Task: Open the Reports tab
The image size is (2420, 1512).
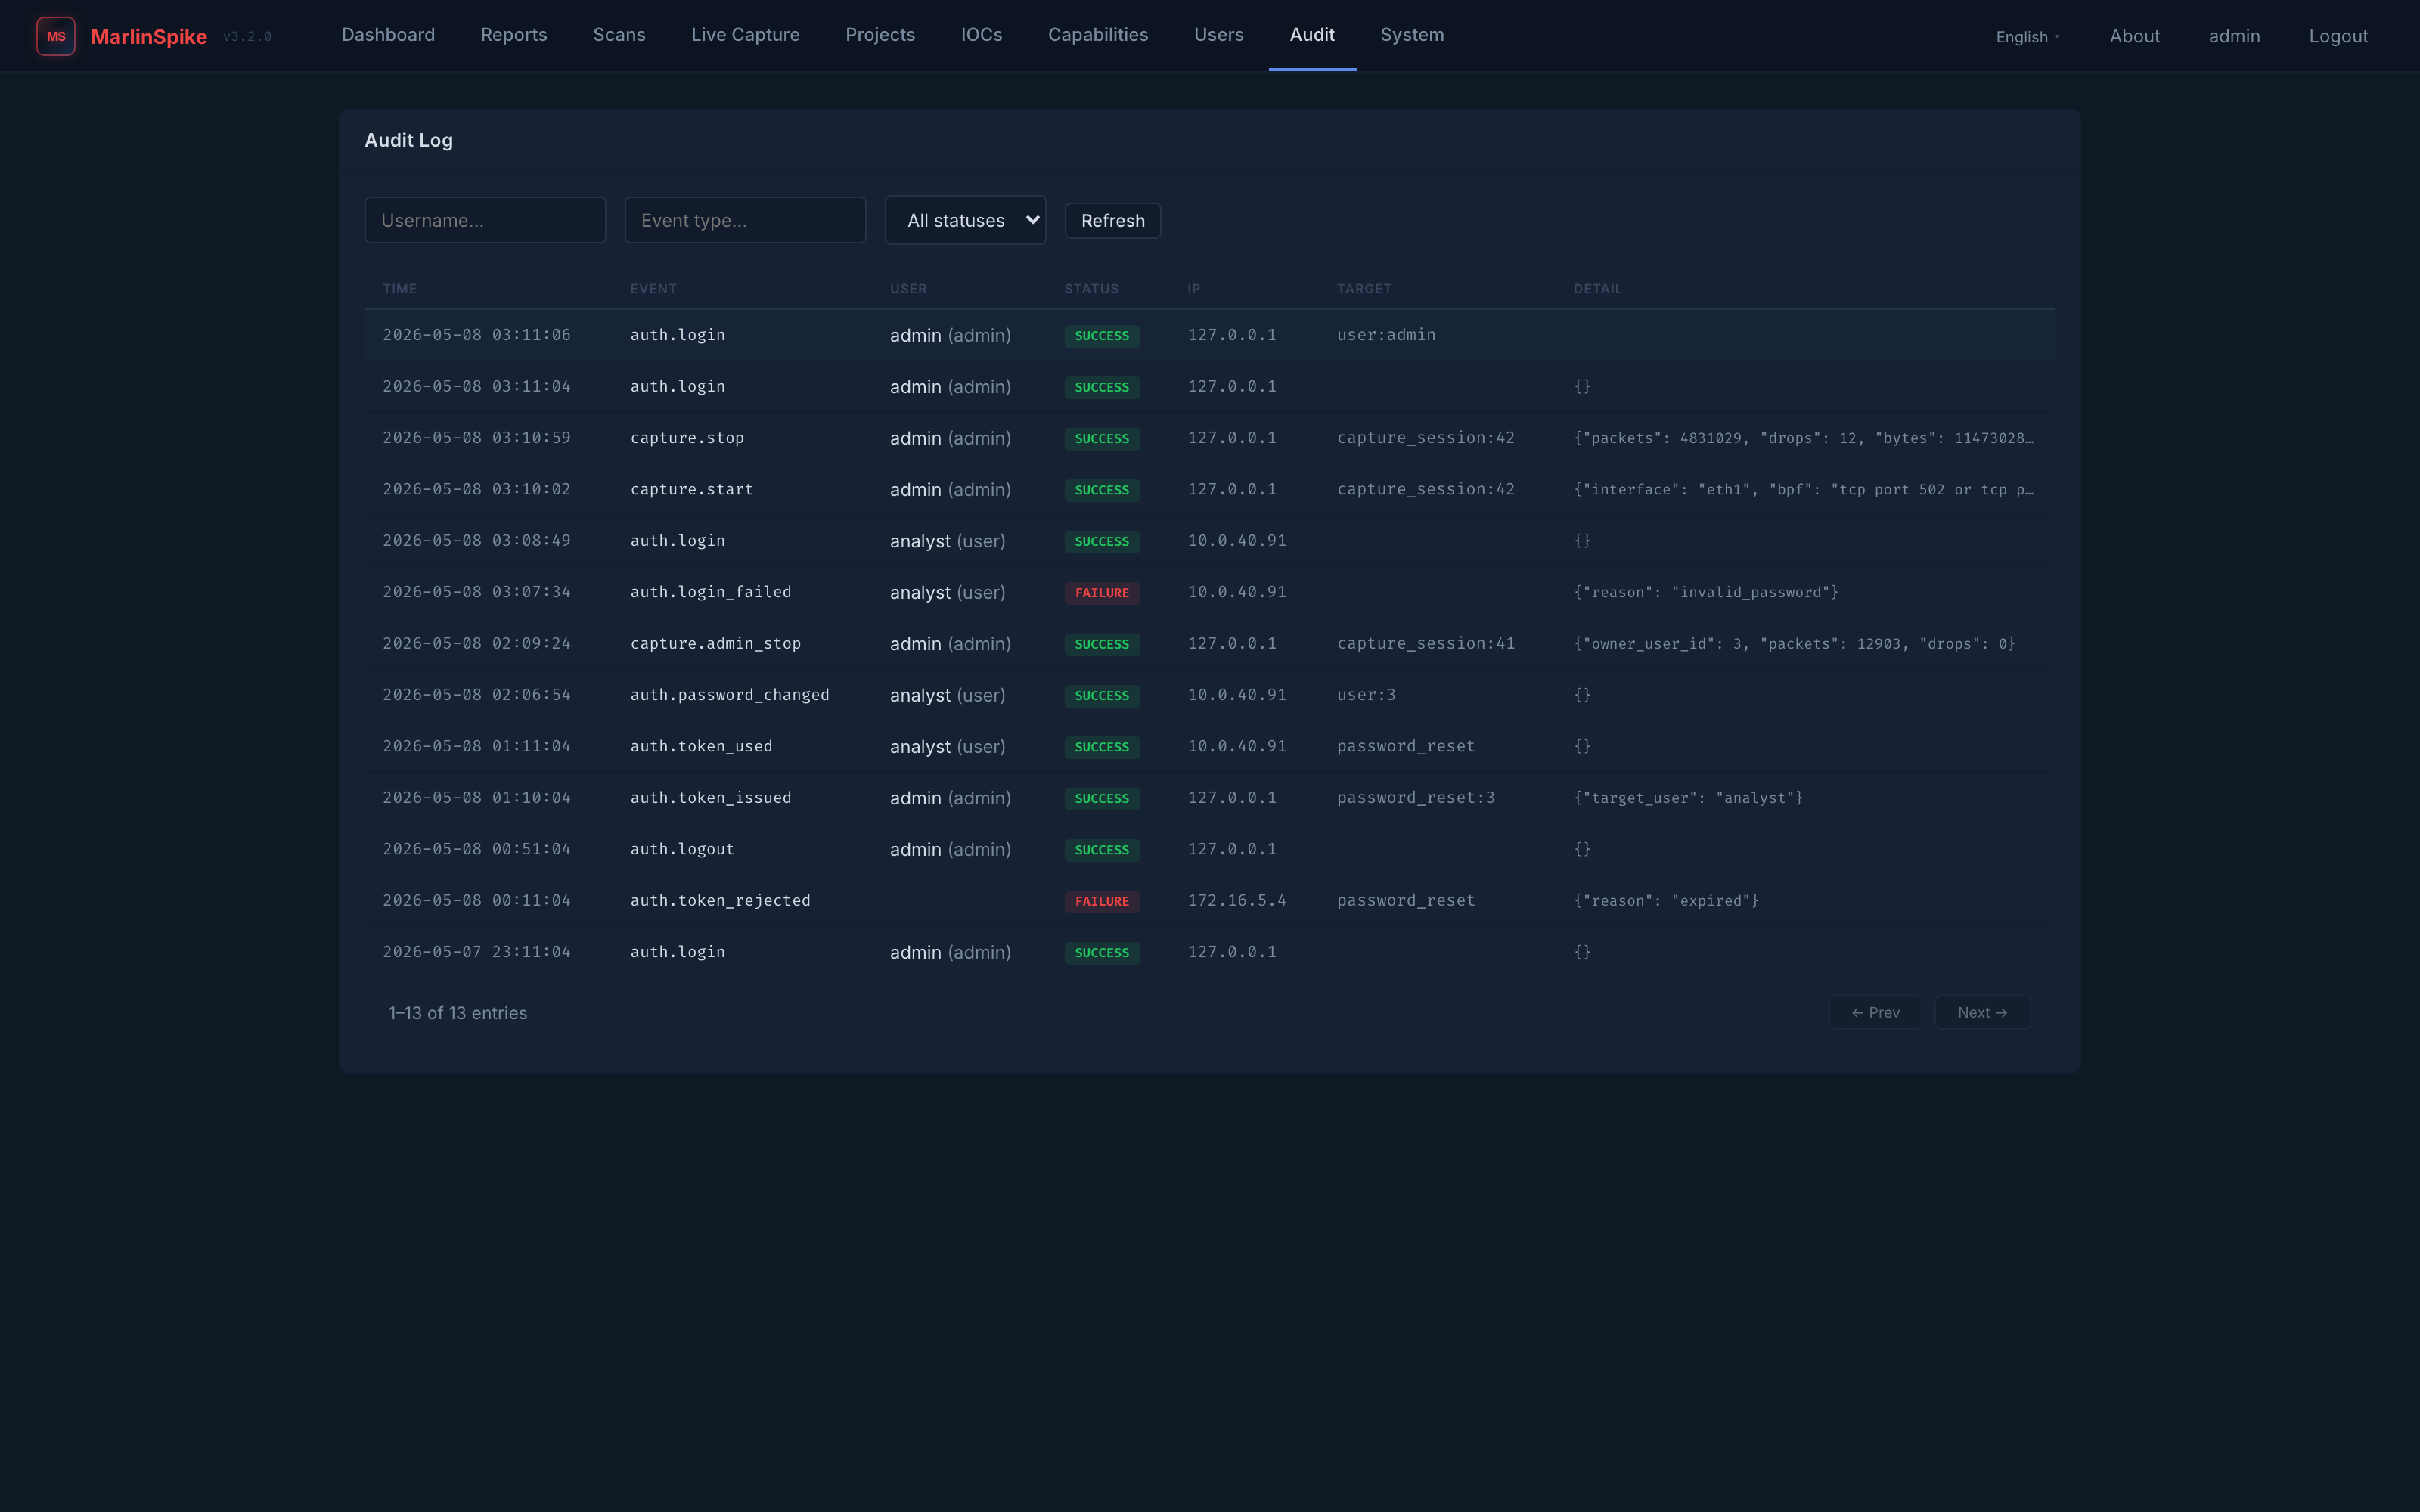Action: pyautogui.click(x=514, y=35)
